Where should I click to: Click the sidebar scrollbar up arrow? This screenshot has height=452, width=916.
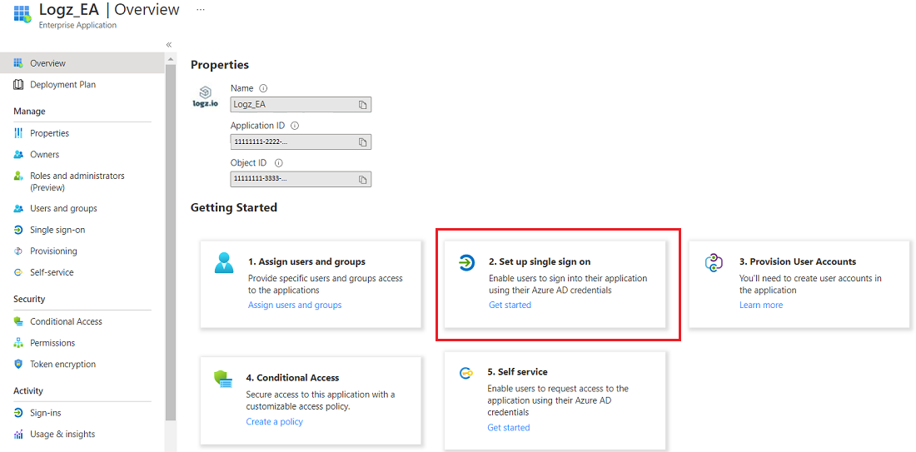coord(171,59)
